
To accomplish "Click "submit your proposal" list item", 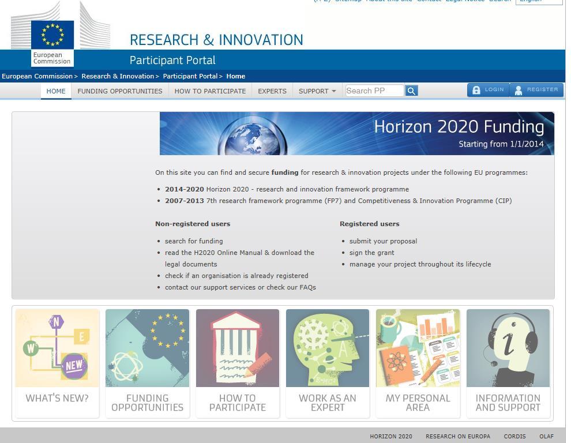I will (x=383, y=241).
